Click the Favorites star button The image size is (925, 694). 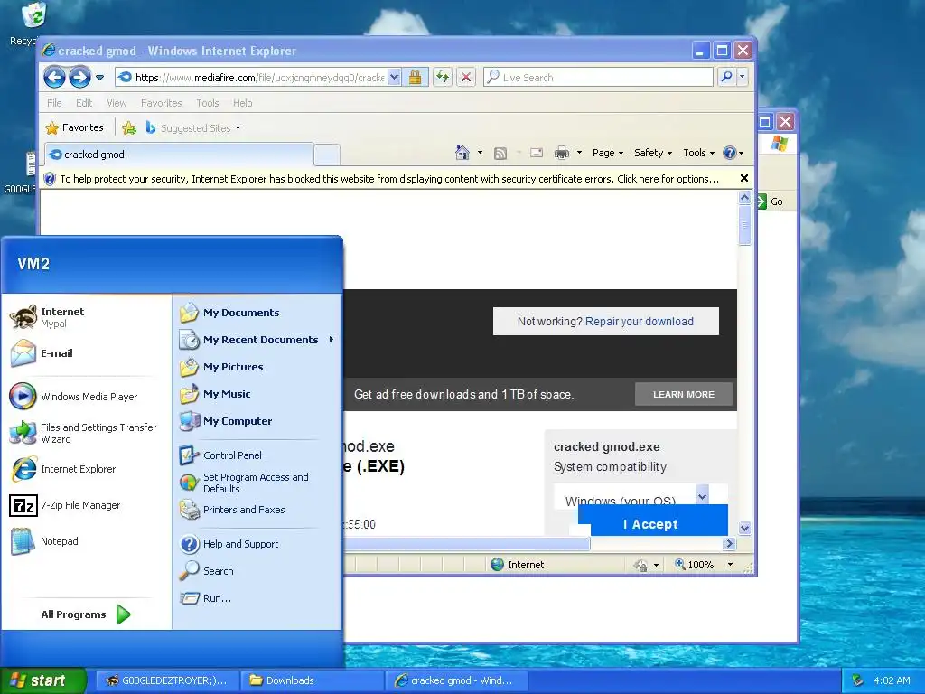74,127
